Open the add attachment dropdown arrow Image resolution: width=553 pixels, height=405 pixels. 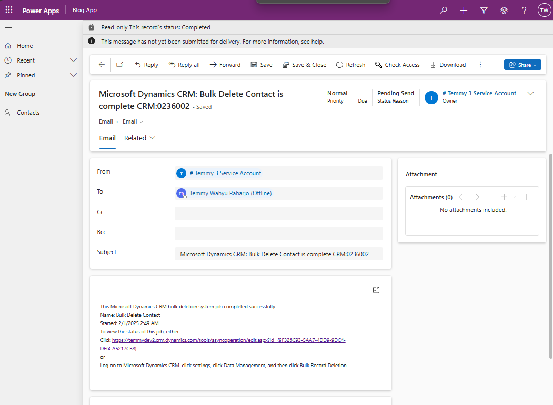(514, 197)
